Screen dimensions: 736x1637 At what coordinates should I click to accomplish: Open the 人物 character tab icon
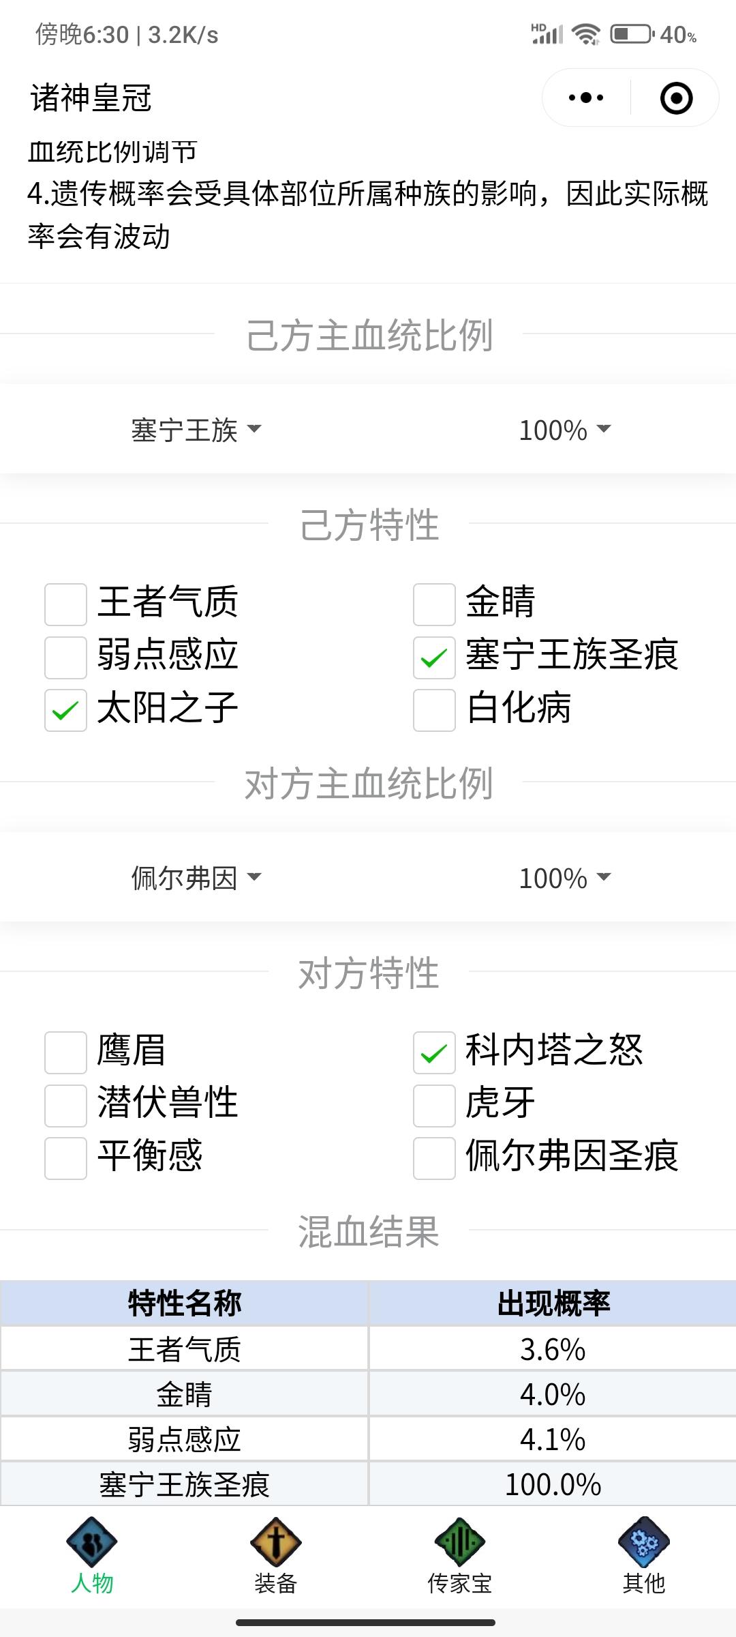[92, 1542]
